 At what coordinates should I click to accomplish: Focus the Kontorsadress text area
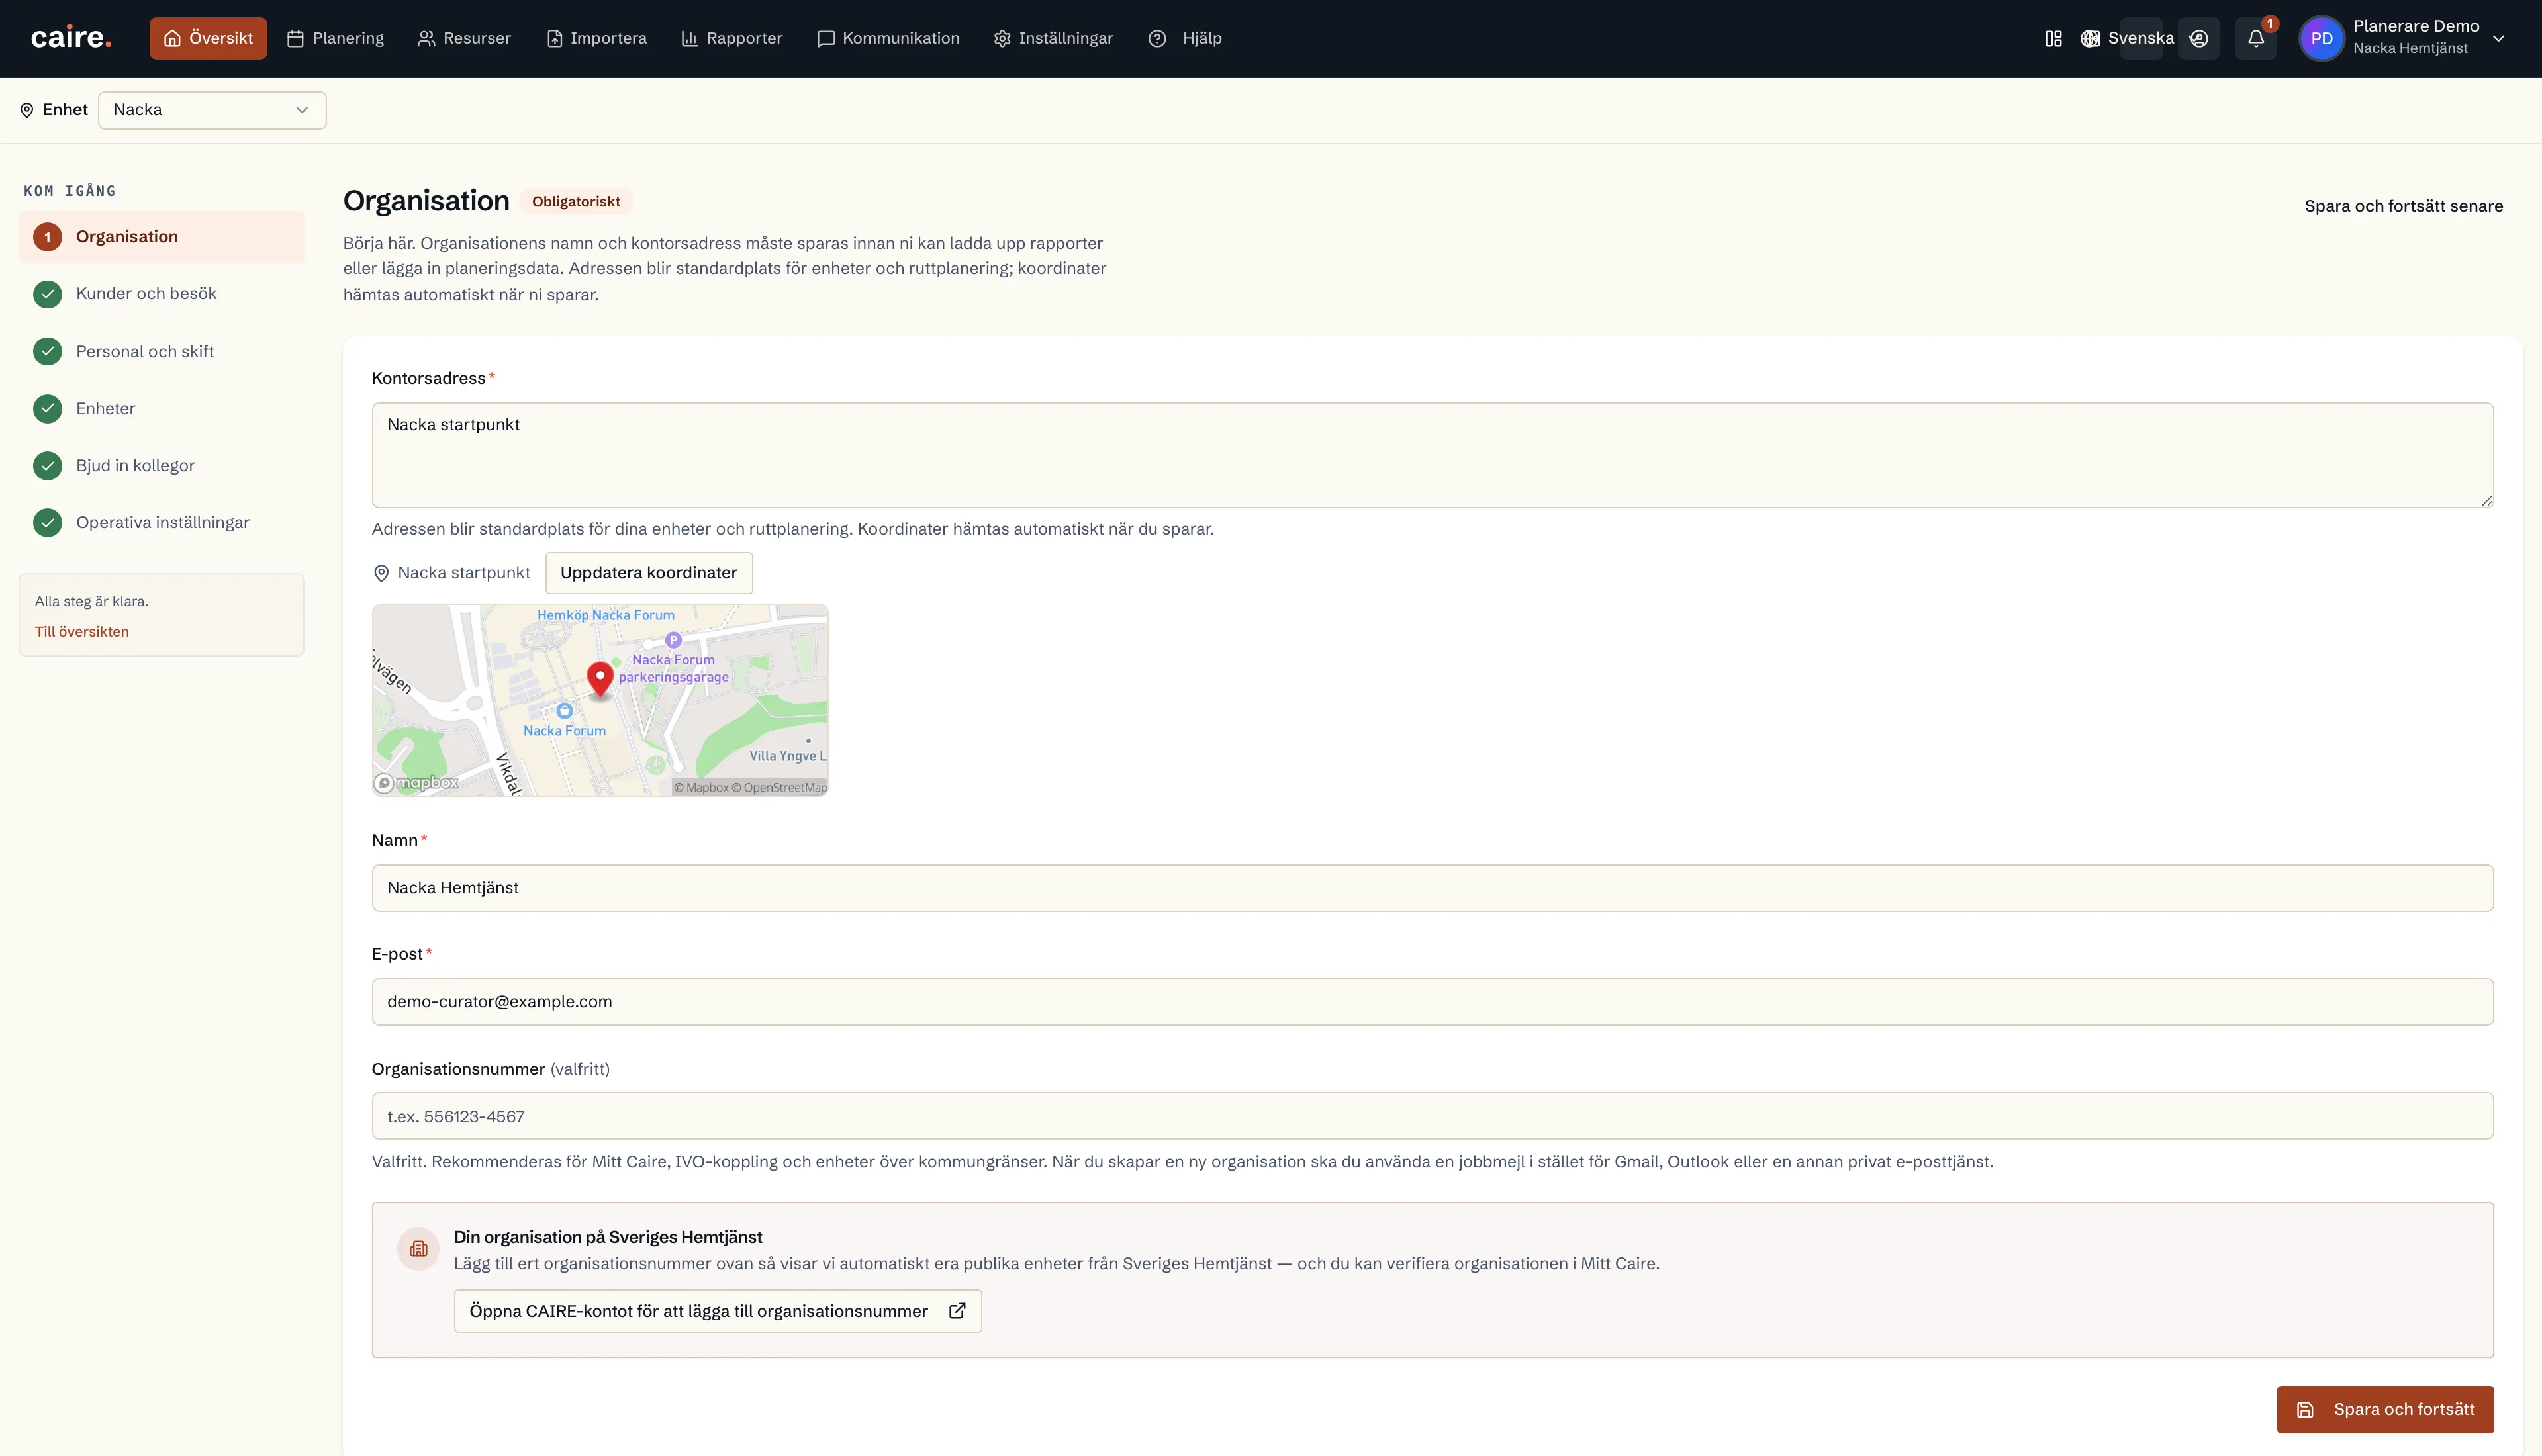pyautogui.click(x=1432, y=455)
